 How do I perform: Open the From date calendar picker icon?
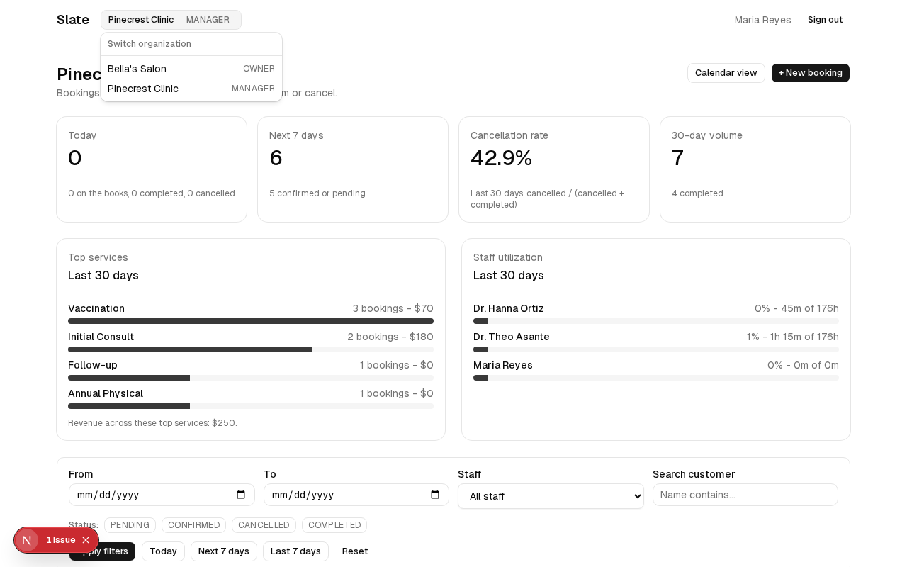click(x=241, y=495)
